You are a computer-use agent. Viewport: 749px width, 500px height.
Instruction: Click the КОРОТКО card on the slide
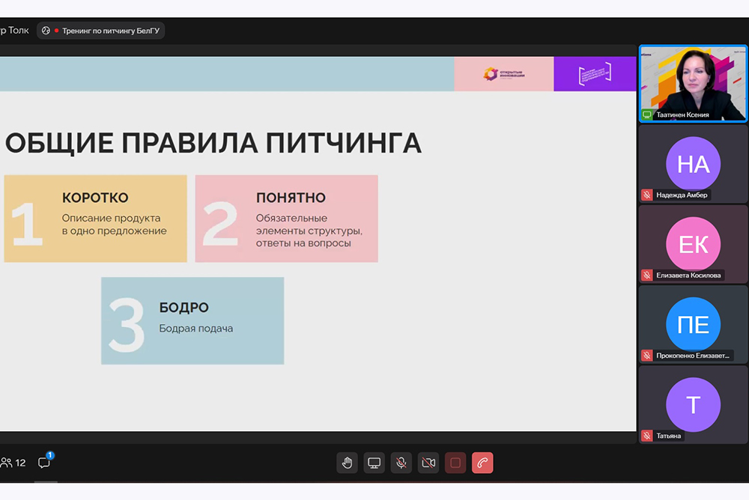(95, 219)
